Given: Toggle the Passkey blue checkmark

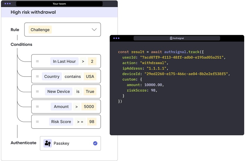Looking at the screenshot, I should pyautogui.click(x=95, y=143).
